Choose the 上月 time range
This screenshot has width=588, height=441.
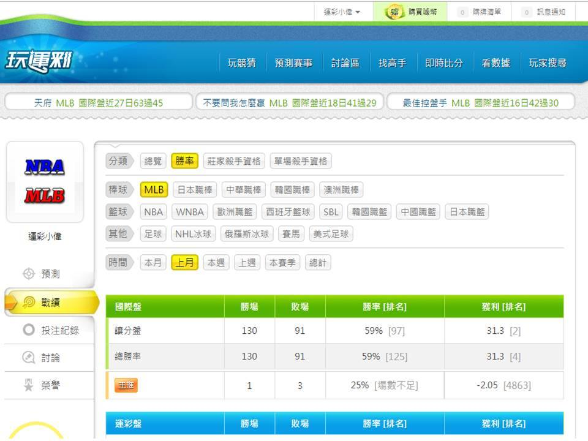coord(184,262)
